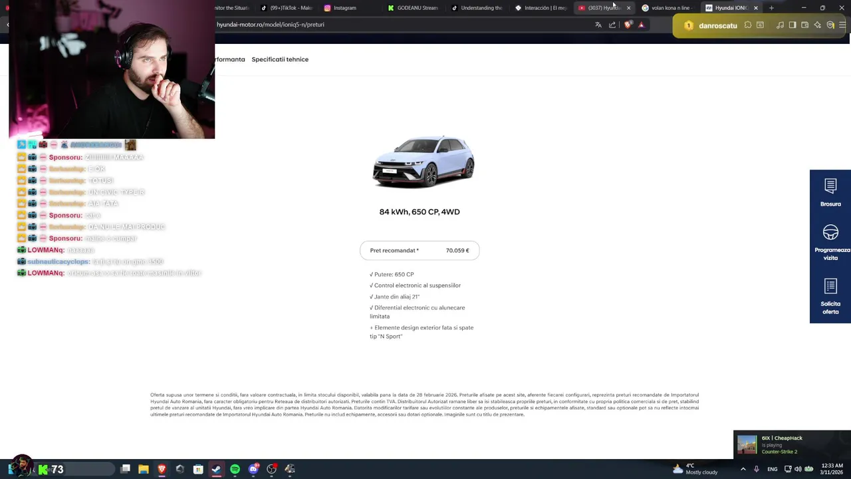The image size is (851, 479).
Task: Open the weather widget showing 4°C
Action: (695, 469)
